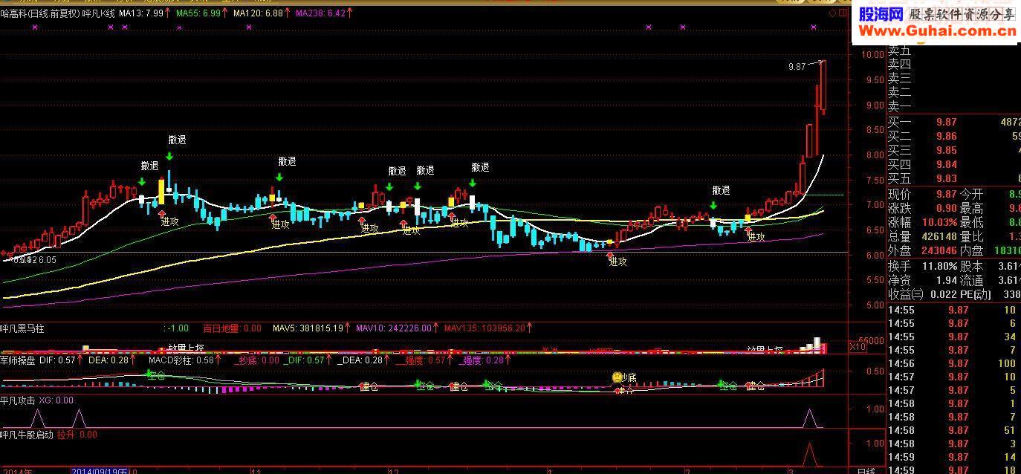Click the 平凡攻击 sub-panel title

(x=18, y=400)
